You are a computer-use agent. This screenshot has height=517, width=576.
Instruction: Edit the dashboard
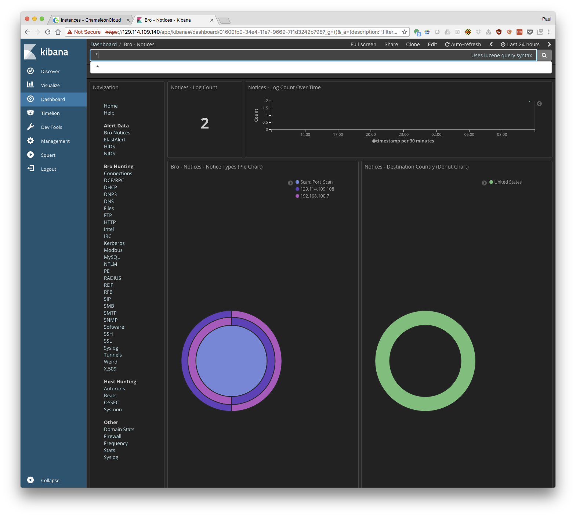[x=432, y=44]
